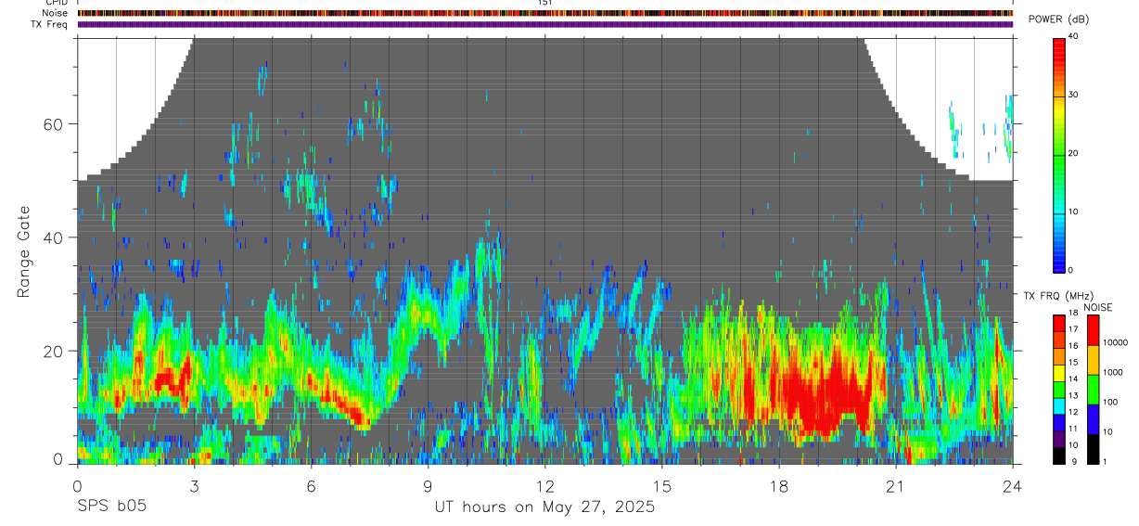Click the 3 hour tick label

[x=194, y=486]
